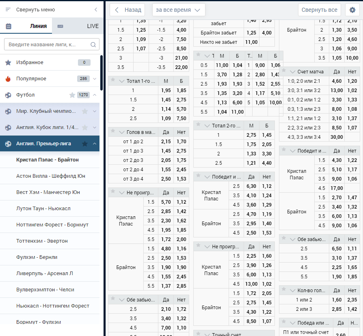The width and height of the screenshot is (363, 336).
Task: Select Кристал Пэлас - Брайтон match
Action: [50, 160]
